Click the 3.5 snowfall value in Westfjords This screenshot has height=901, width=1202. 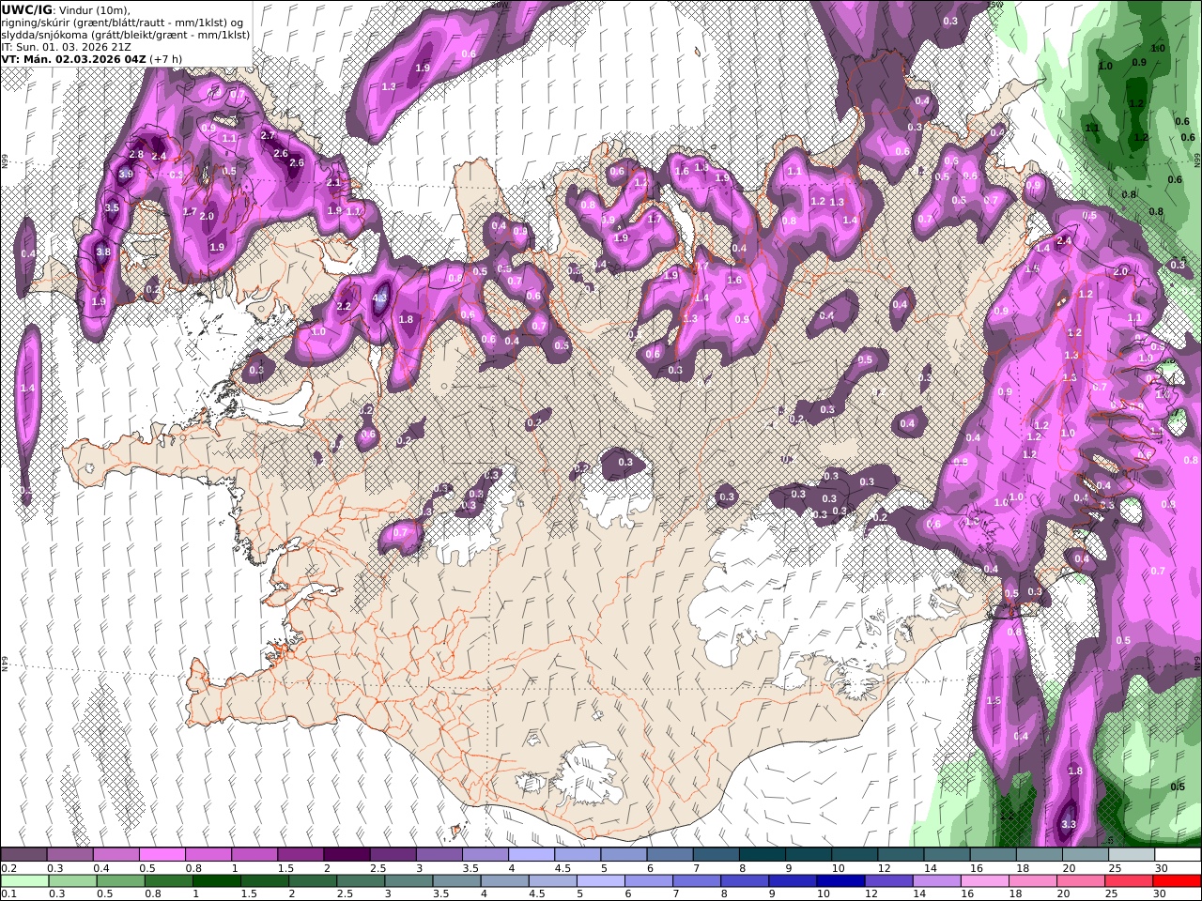click(112, 207)
